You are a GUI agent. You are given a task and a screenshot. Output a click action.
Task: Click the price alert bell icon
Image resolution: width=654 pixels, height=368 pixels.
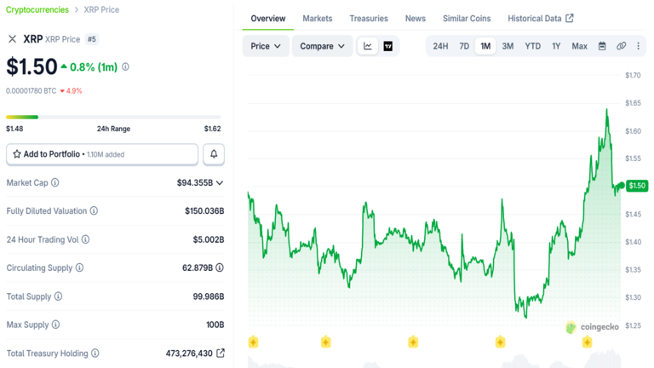214,154
